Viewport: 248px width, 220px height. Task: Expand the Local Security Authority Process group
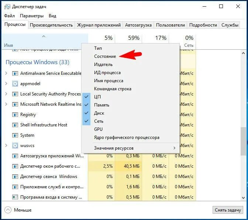[x=6, y=94]
